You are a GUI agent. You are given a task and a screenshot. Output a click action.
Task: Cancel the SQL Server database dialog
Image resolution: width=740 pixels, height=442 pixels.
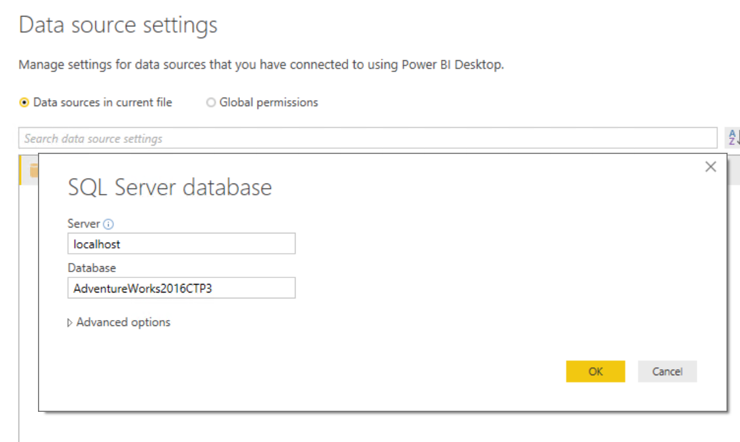point(667,371)
